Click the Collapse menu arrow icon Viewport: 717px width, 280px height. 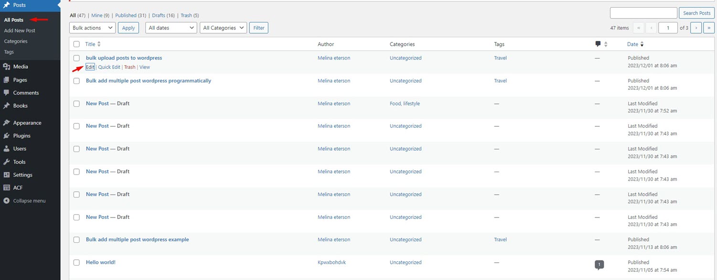tap(6, 201)
